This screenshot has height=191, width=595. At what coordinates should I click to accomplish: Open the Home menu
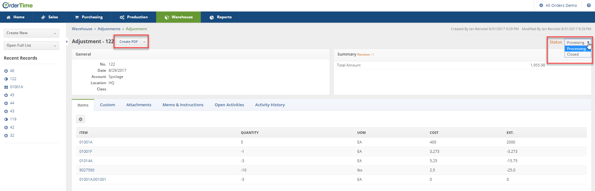[x=16, y=17]
